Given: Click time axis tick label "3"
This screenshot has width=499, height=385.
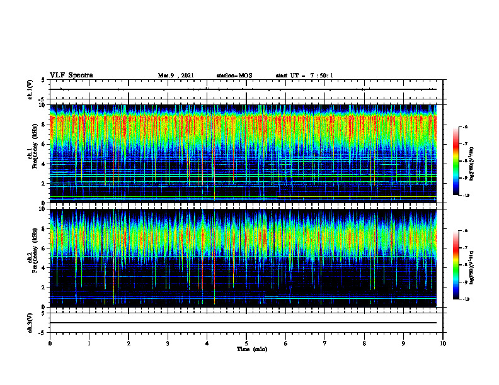Looking at the screenshot, I should coord(168,343).
